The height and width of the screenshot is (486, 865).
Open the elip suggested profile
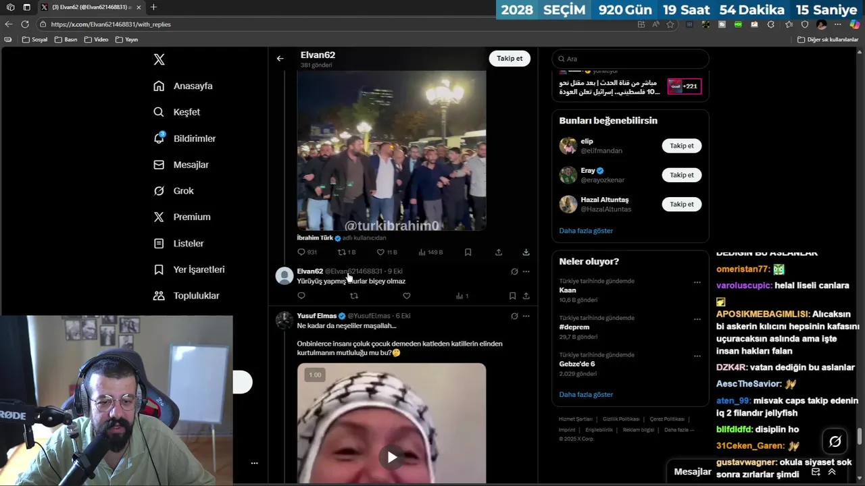pos(587,142)
